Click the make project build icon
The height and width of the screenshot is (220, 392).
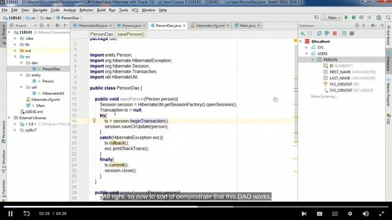pyautogui.click(x=317, y=18)
